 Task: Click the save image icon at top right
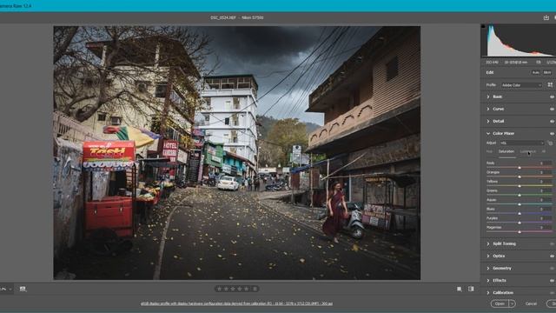546,17
